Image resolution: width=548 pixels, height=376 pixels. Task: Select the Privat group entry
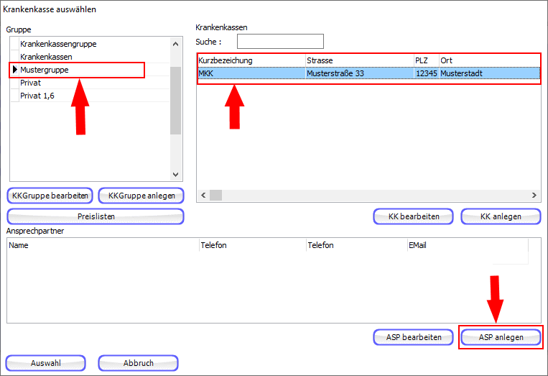[x=31, y=83]
